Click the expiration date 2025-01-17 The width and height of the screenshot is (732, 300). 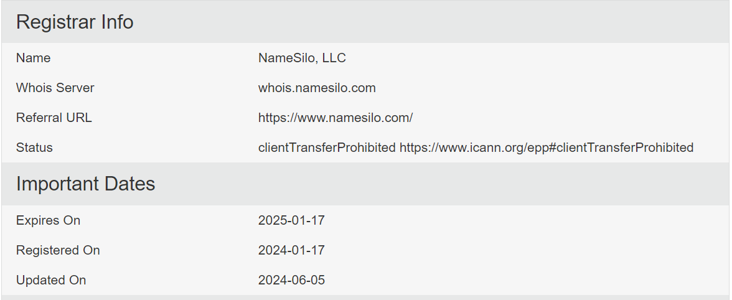(x=291, y=220)
